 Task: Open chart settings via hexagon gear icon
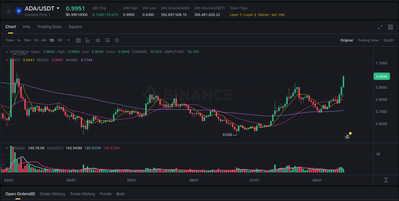click(x=117, y=40)
